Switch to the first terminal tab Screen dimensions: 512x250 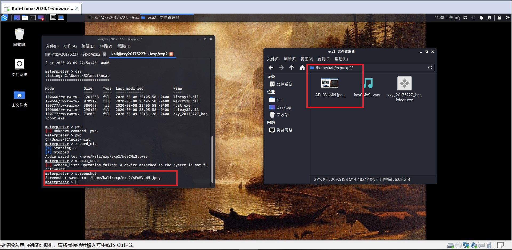coord(73,54)
